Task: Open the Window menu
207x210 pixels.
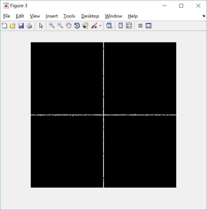Action: pyautogui.click(x=113, y=16)
